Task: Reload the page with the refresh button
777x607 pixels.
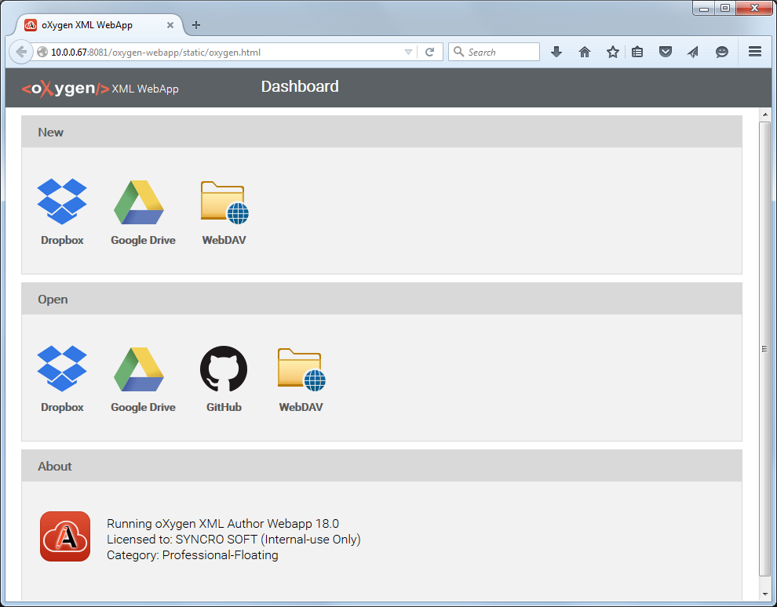Action: [429, 52]
